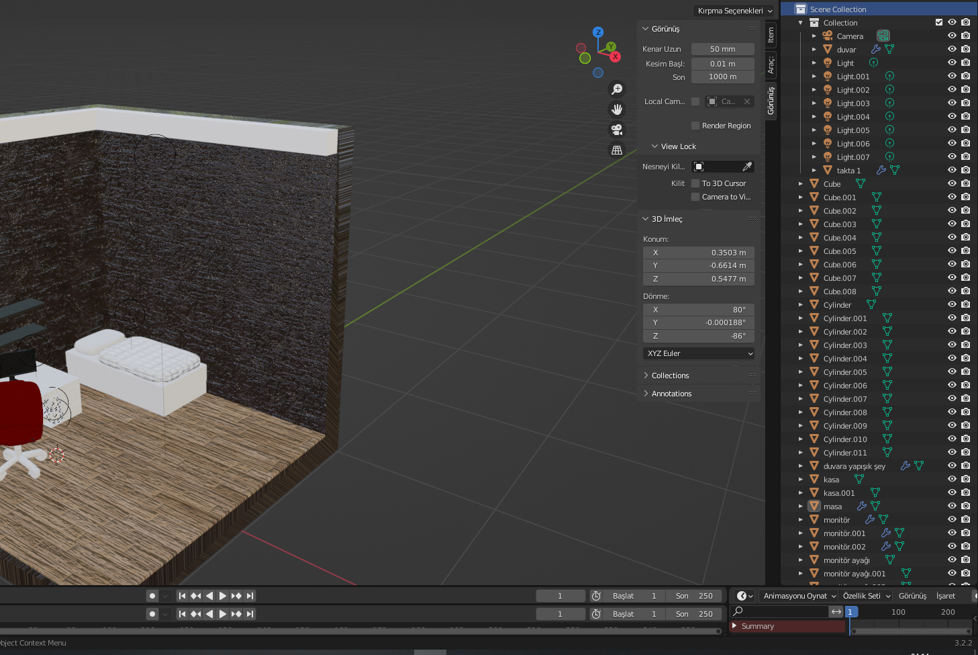Open Kırpma Seçenekleri options button

(734, 11)
